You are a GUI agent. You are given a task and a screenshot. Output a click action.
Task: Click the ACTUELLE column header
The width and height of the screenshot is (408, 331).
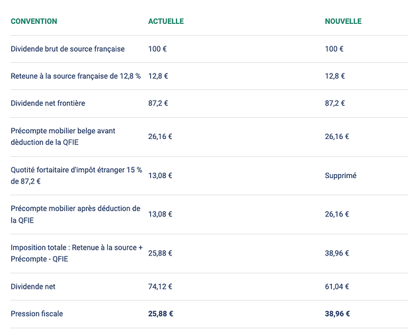coord(165,21)
